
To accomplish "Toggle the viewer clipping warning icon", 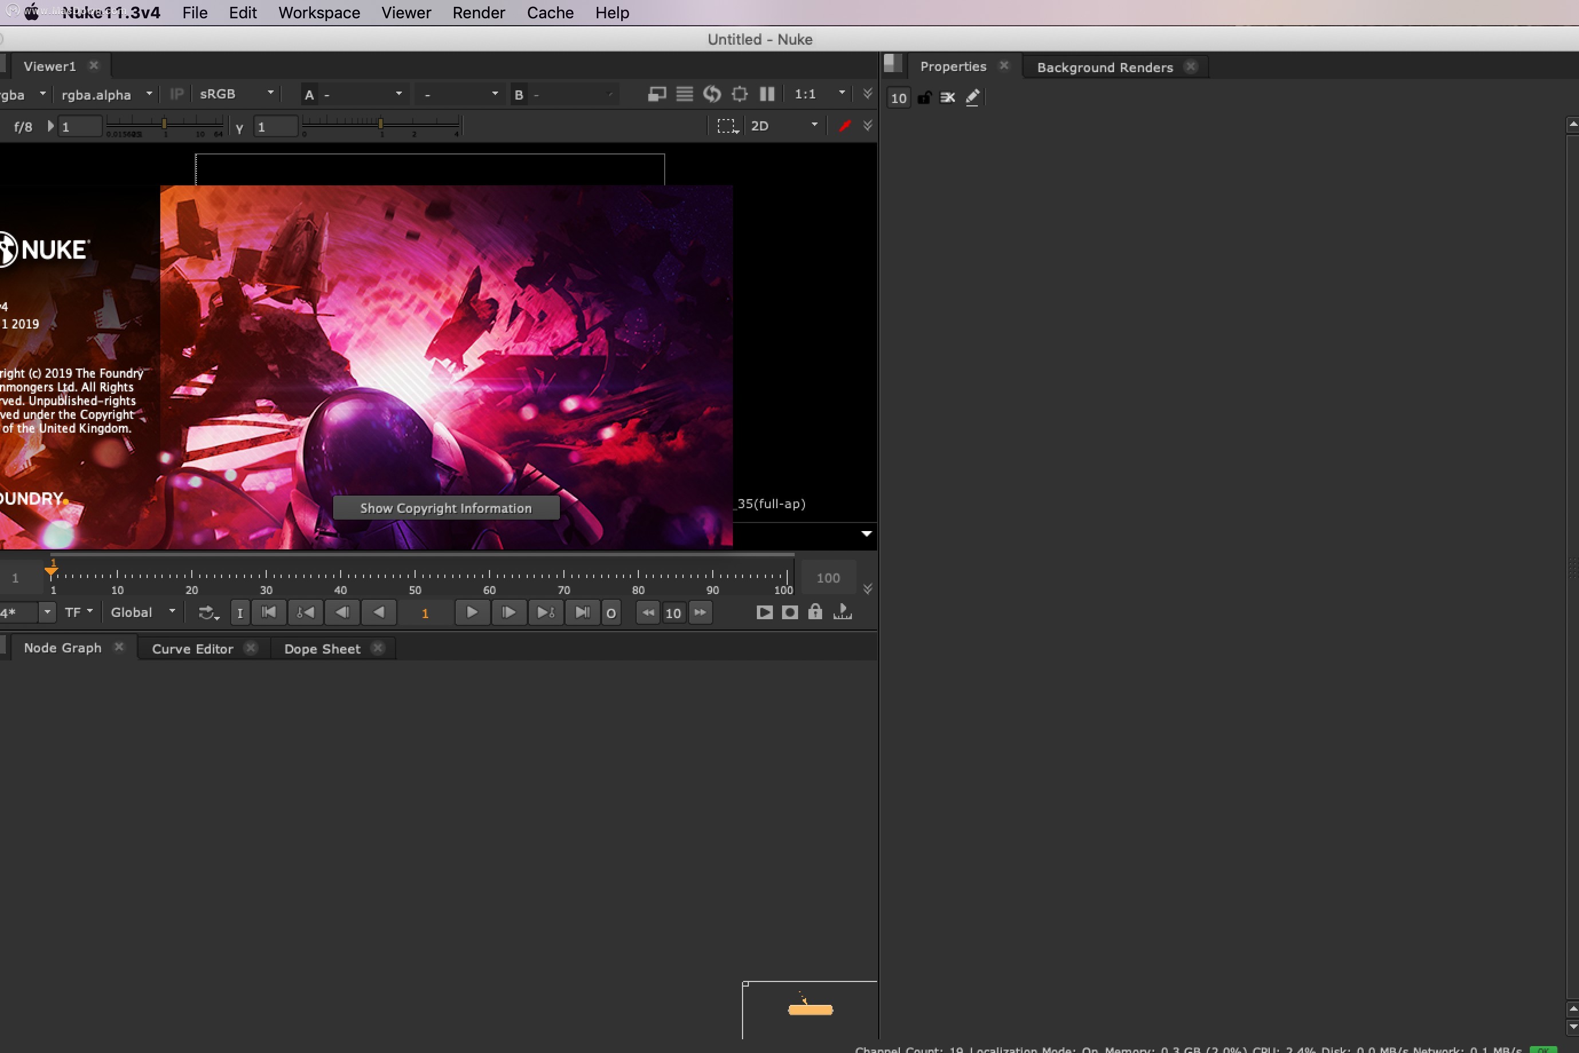I will [656, 94].
